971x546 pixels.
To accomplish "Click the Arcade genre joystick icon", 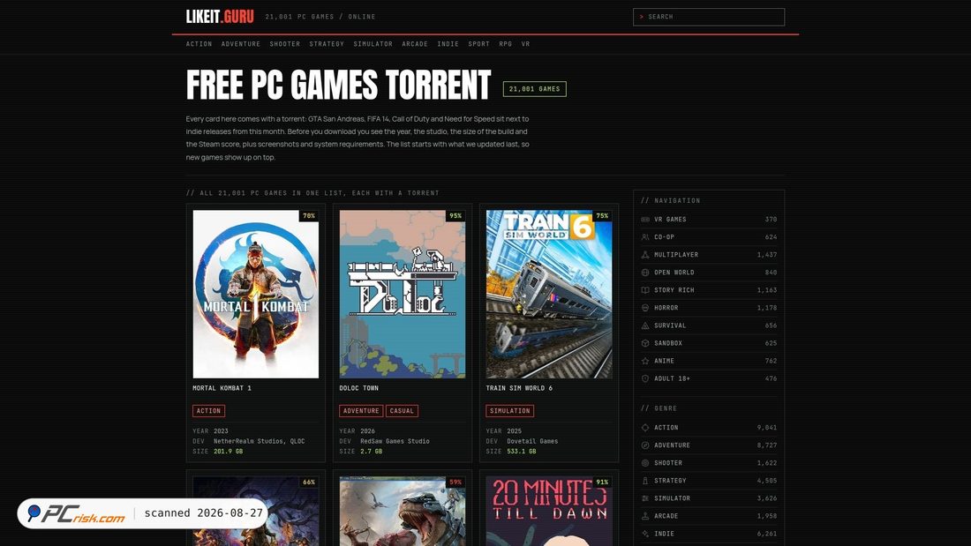I will (x=644, y=516).
